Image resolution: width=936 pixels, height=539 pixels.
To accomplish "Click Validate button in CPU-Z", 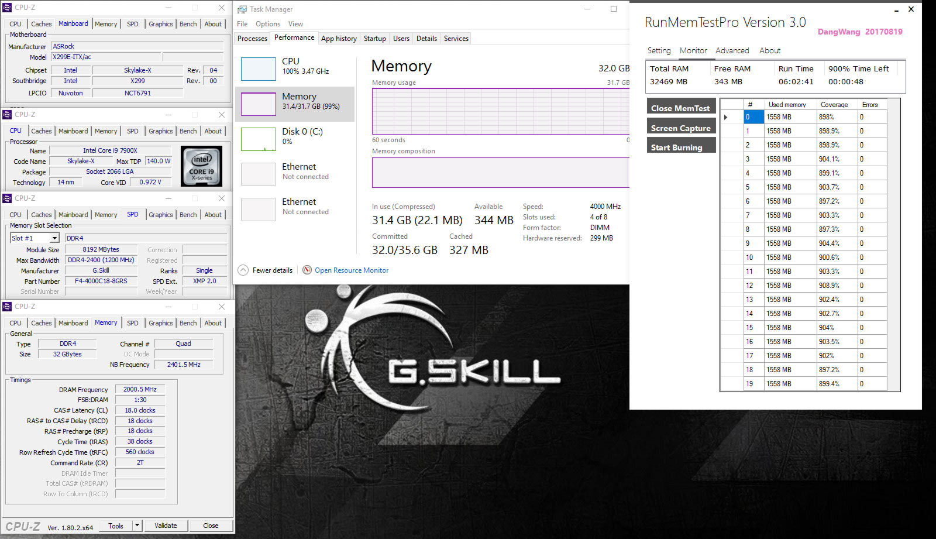I will [166, 526].
